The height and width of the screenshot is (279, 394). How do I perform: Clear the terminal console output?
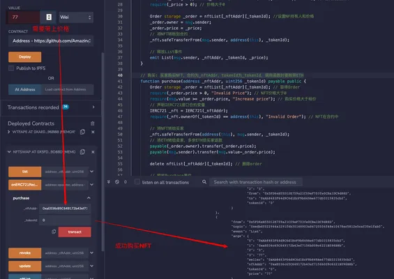click(x=117, y=182)
